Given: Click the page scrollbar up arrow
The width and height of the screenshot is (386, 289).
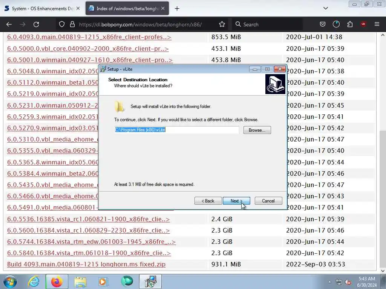Looking at the screenshot, I should click(x=383, y=35).
